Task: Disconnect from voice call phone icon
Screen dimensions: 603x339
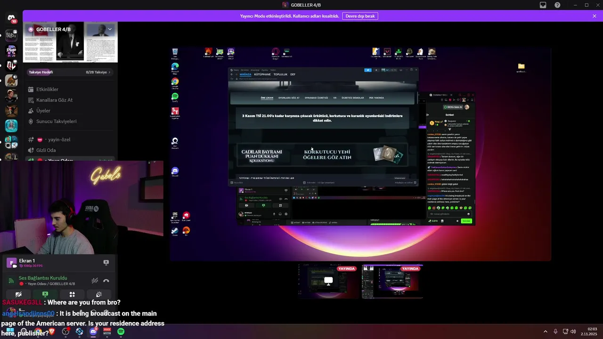Action: [106, 281]
